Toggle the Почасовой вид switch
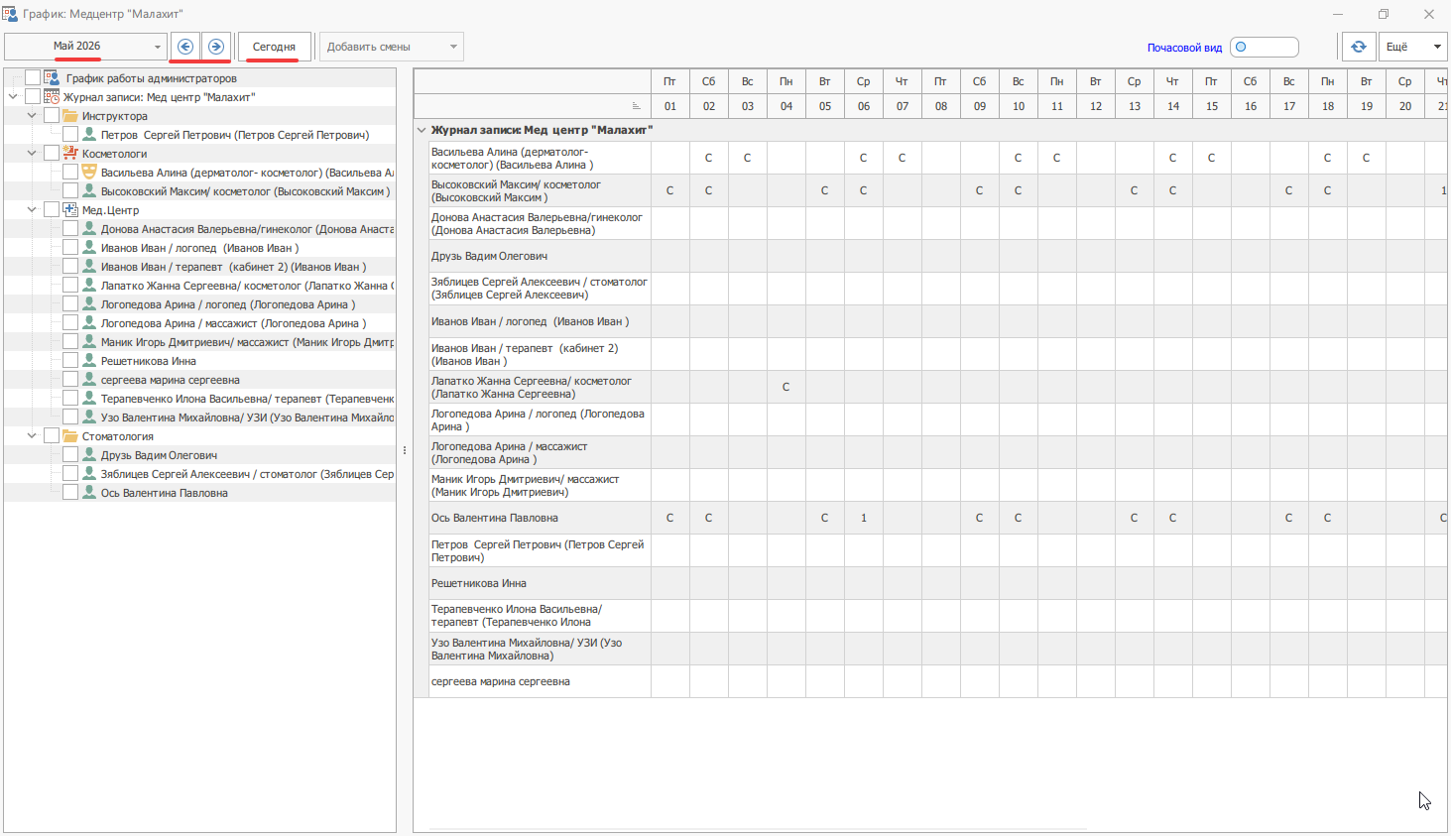The image size is (1451, 836). (x=1265, y=47)
